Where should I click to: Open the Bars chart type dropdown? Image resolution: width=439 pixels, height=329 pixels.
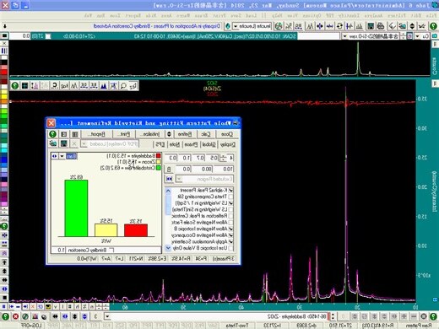pos(62,156)
